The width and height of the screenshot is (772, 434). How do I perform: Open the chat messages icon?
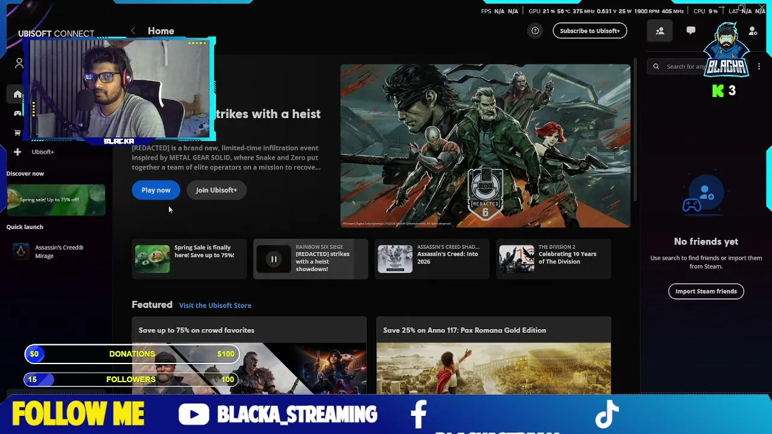pyautogui.click(x=691, y=31)
